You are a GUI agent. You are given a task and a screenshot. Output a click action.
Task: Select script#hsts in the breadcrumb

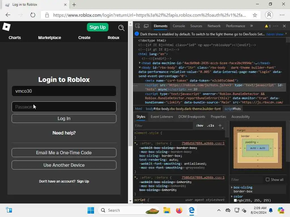pos(233,109)
